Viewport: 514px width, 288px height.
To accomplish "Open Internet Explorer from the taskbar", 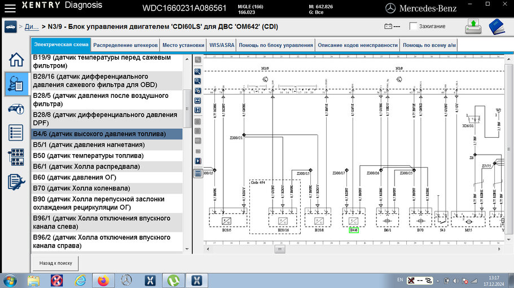I will [x=80, y=281].
